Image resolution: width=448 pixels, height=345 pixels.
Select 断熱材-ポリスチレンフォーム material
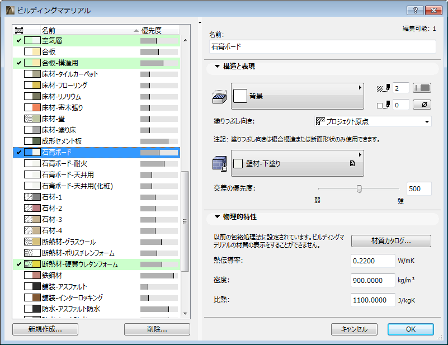click(97, 253)
